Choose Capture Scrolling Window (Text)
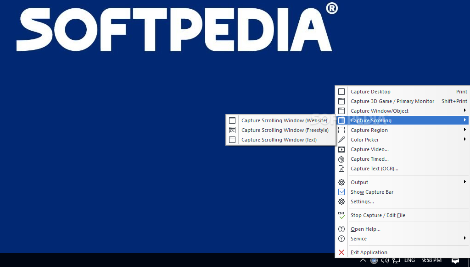Image resolution: width=470 pixels, height=267 pixels. click(280, 140)
